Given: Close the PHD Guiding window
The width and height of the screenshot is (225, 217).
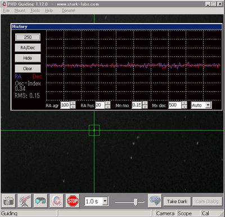Looking at the screenshot, I should (x=220, y=4).
